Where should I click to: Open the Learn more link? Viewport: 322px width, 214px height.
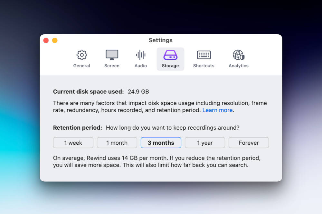tap(217, 110)
